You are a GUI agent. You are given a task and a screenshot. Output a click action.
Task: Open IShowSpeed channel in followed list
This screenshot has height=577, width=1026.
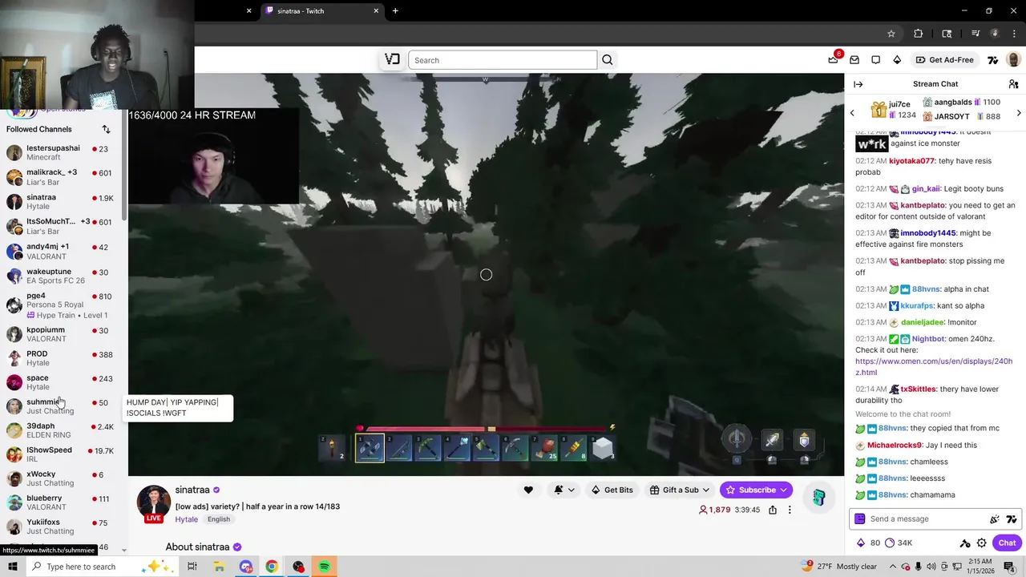coord(62,454)
